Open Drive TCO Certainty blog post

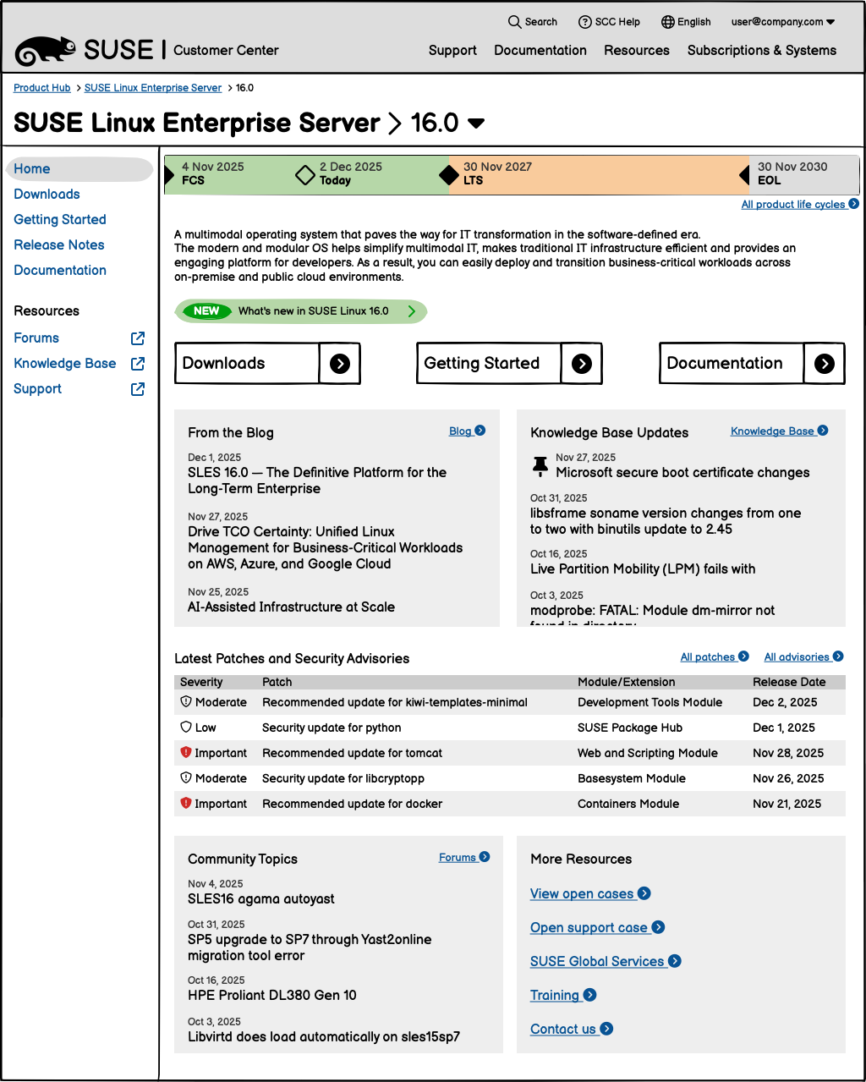[325, 547]
